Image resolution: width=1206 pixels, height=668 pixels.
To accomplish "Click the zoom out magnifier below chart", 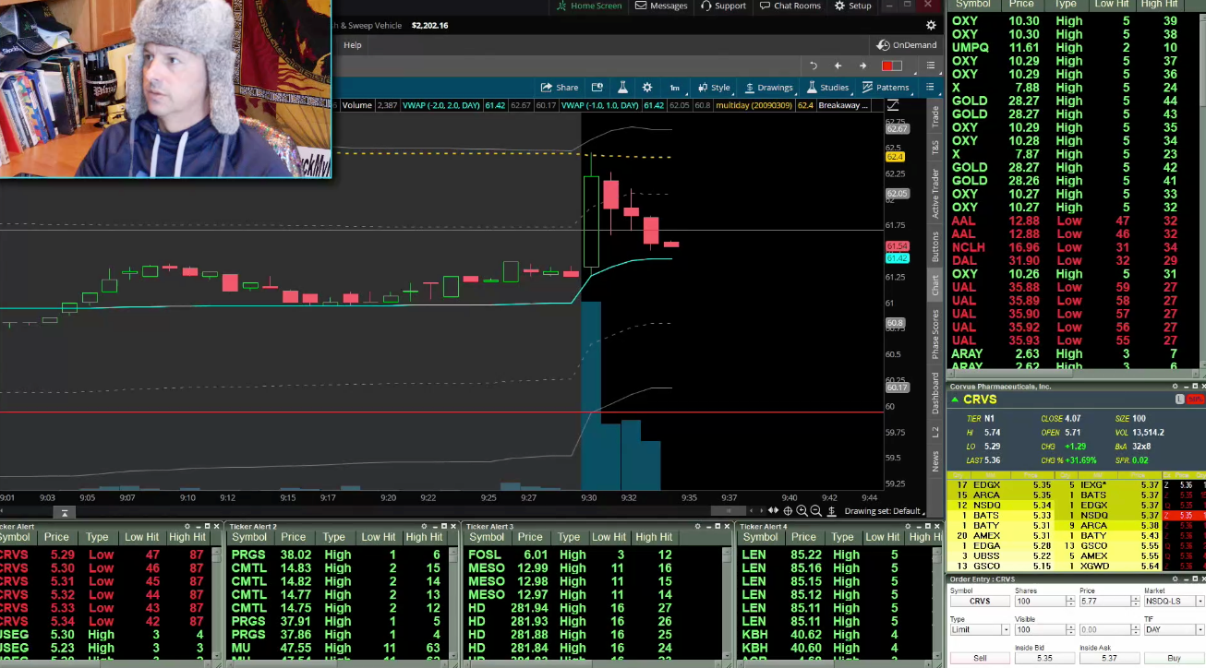I will (815, 511).
